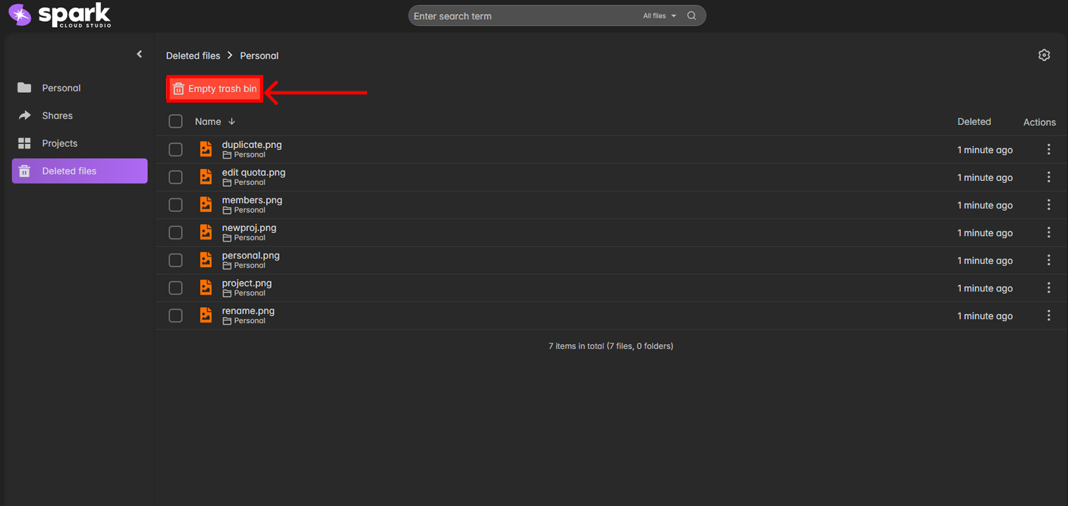Click Deleted files breadcrumb link

click(193, 56)
